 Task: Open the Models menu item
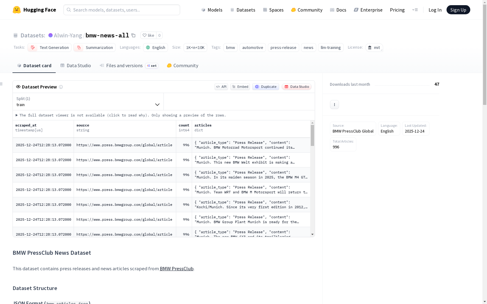[x=212, y=10]
